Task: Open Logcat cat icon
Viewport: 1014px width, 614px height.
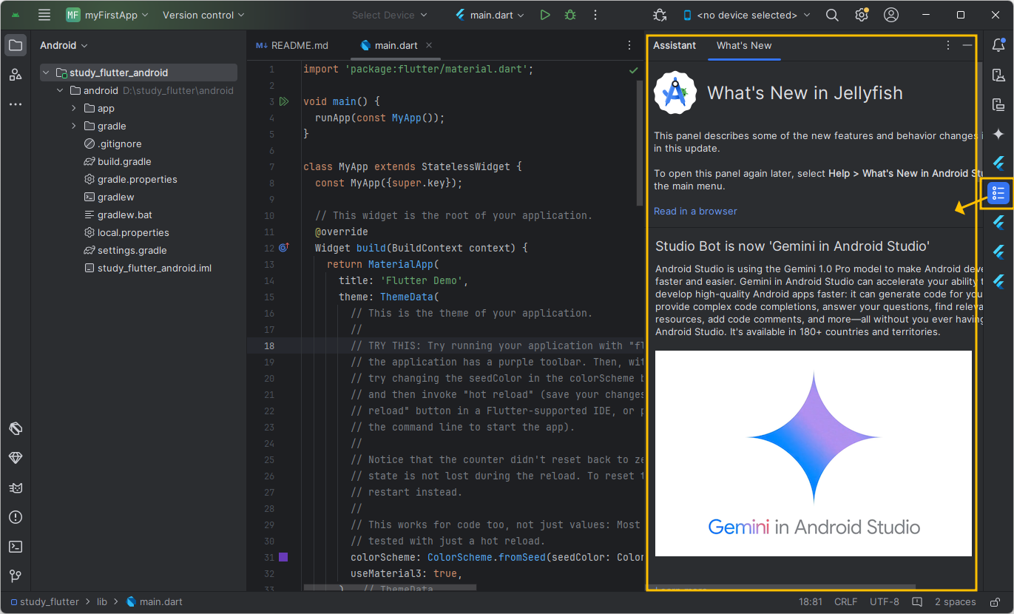Action: 15,488
